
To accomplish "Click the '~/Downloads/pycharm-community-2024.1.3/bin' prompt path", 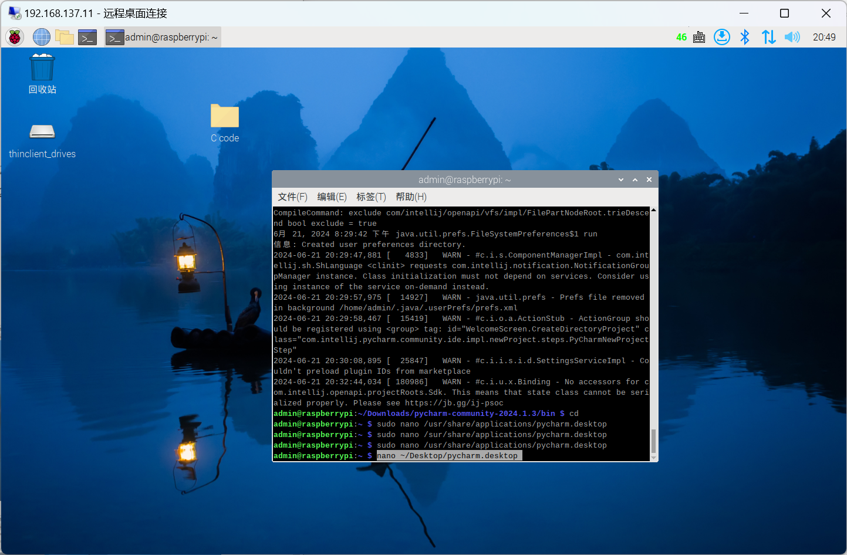I will pos(457,414).
